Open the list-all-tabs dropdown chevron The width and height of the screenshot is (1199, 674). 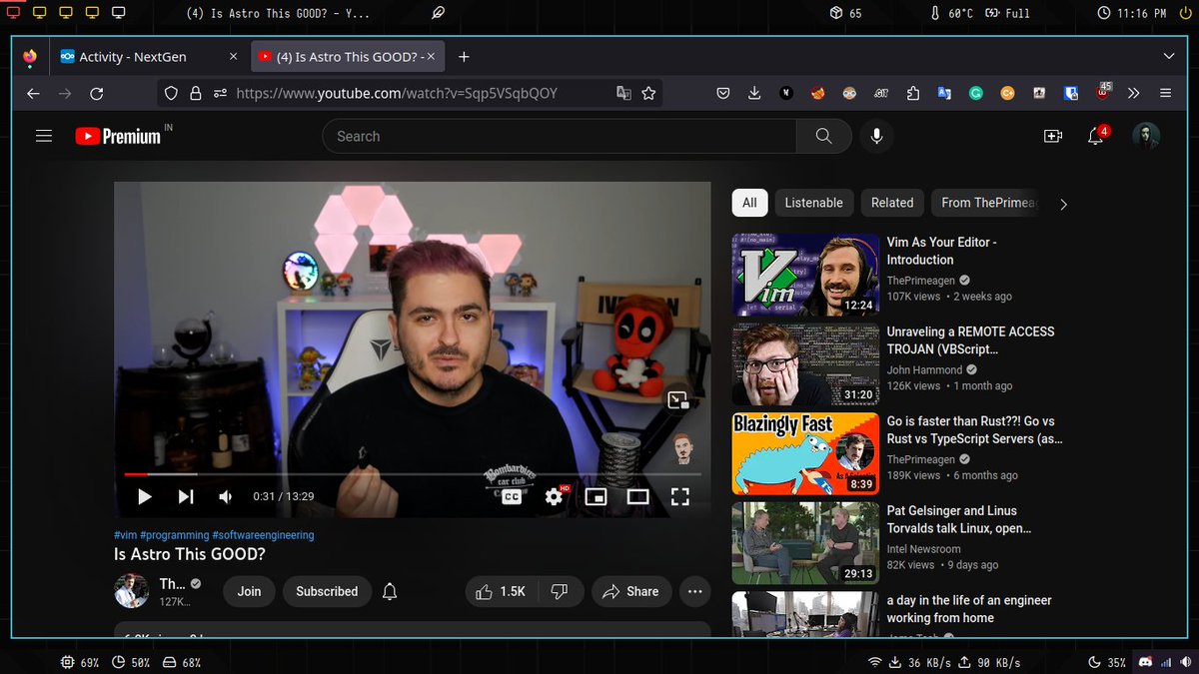click(x=1168, y=57)
